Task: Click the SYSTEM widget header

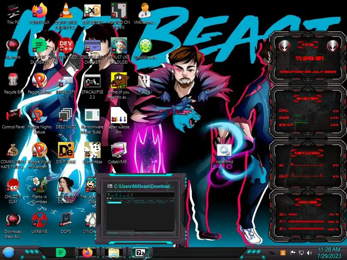Action: point(307,99)
